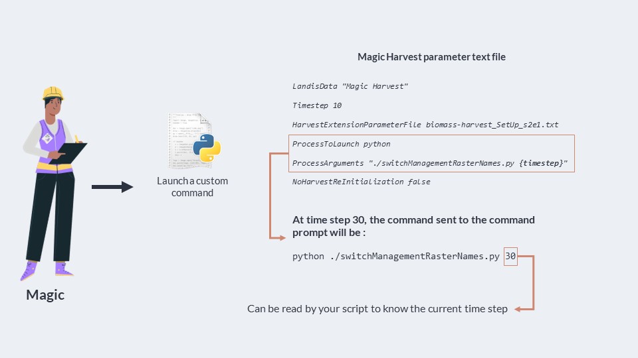Click the Timestep 10 line
The width and height of the screenshot is (638, 358).
click(x=316, y=105)
